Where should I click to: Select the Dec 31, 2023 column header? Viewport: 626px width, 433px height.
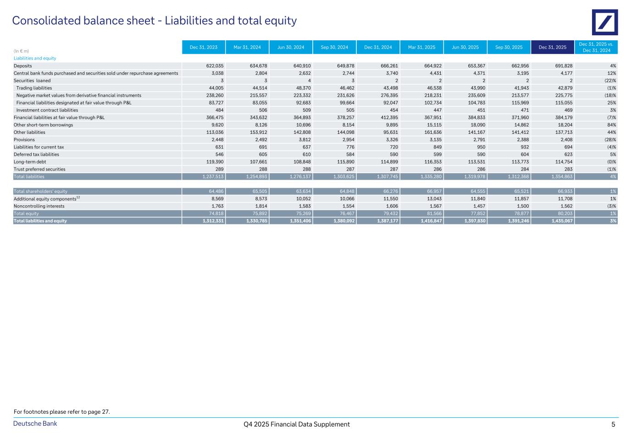pos(204,47)
